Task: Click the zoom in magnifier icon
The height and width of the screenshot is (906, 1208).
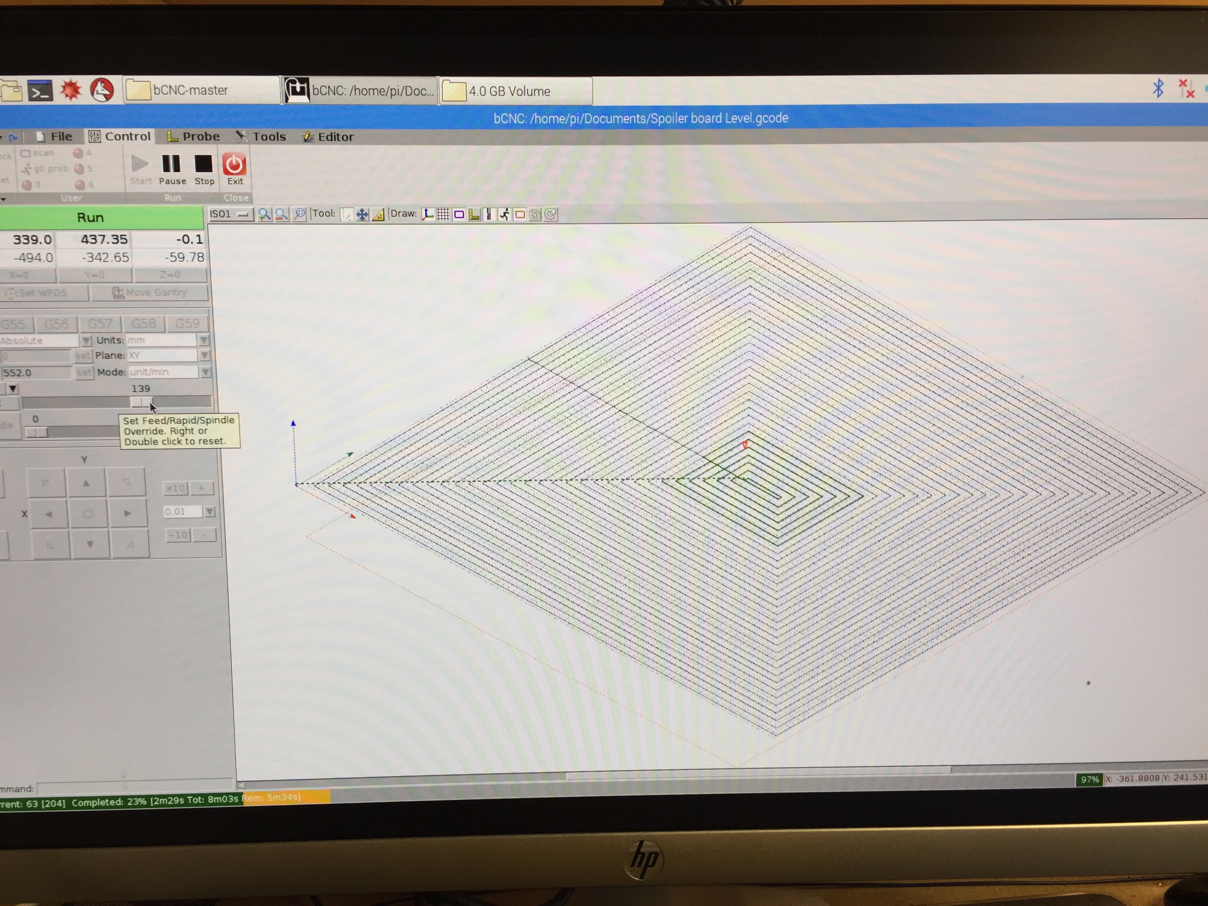Action: 264,215
